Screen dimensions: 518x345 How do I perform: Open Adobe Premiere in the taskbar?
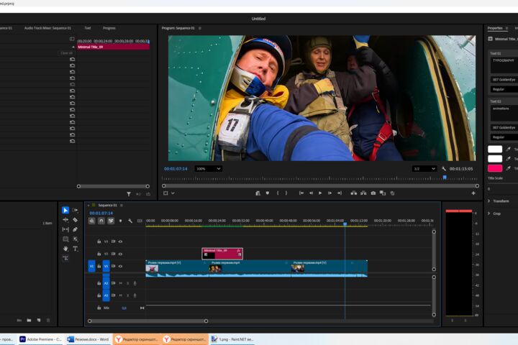point(40,339)
